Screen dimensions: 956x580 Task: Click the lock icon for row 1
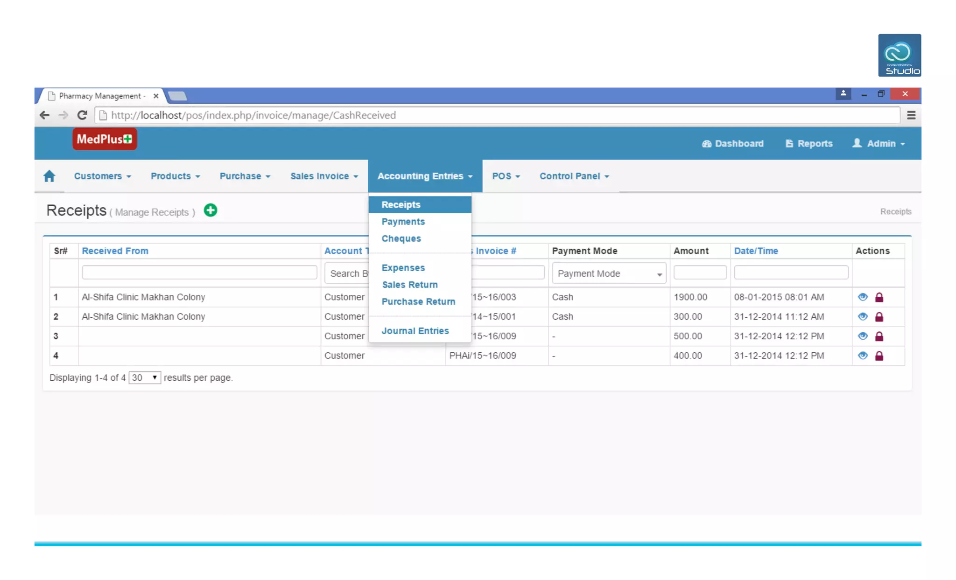(879, 297)
